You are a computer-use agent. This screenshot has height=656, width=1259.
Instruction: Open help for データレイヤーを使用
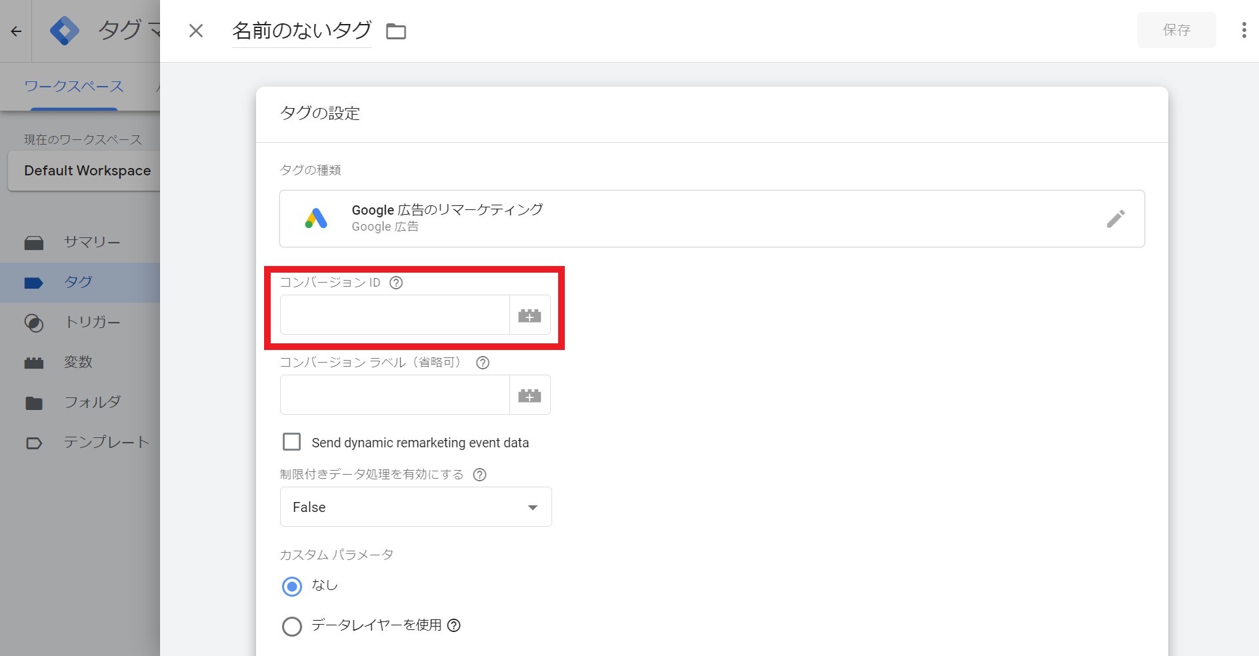tap(454, 625)
